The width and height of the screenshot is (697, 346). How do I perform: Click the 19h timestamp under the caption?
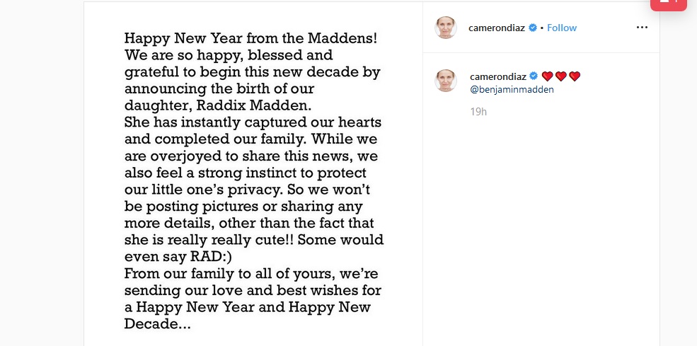478,112
